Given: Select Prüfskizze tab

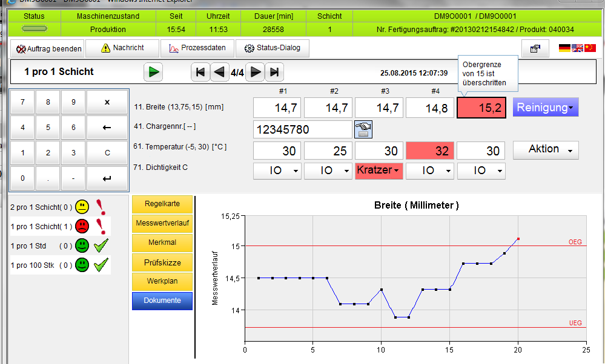Looking at the screenshot, I should click(162, 262).
